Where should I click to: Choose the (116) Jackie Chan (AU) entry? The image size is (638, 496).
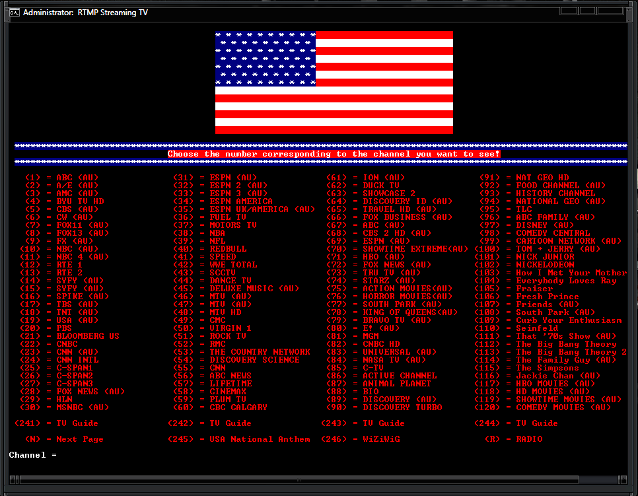(x=538, y=376)
